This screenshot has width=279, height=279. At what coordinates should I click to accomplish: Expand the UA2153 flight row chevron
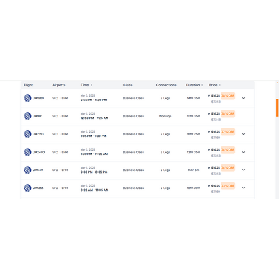244,134
